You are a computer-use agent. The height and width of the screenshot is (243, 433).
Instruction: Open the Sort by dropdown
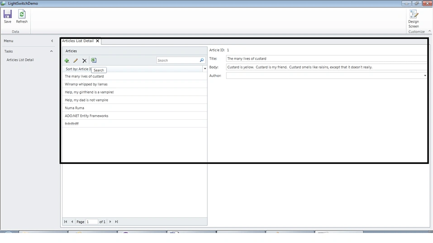205,69
